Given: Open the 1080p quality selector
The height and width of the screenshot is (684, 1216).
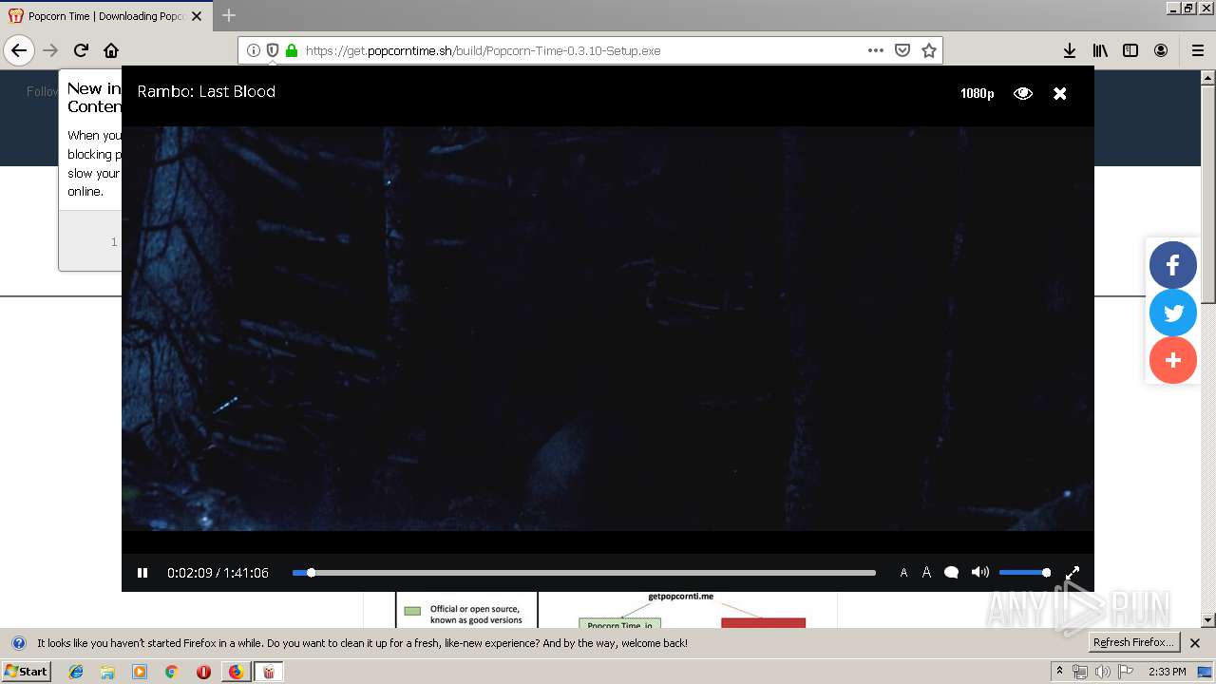Looking at the screenshot, I should 977,93.
